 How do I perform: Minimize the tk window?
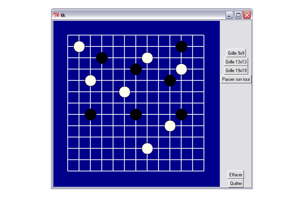[229, 15]
